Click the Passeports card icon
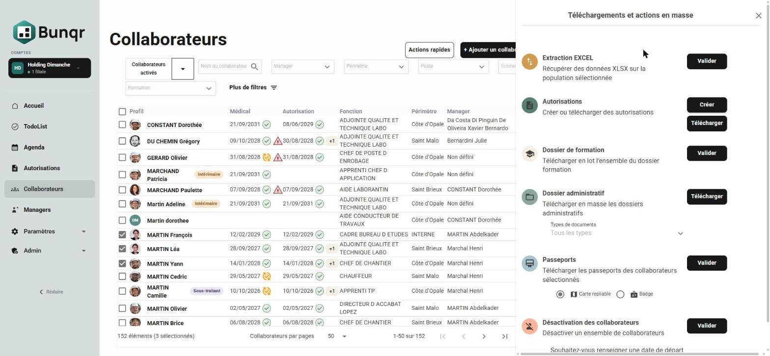770x356 pixels. pos(529,264)
